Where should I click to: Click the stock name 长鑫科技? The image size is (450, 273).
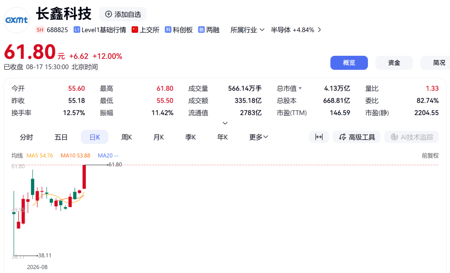click(x=64, y=13)
